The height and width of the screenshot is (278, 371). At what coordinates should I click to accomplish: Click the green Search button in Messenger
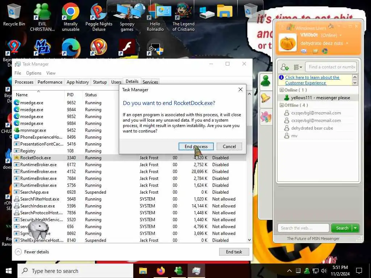(x=342, y=228)
